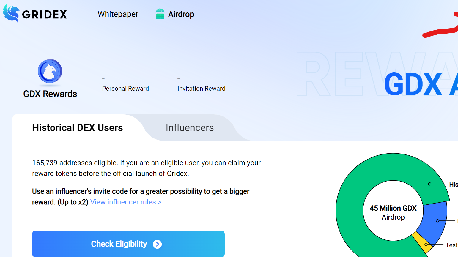Click the GRIDEX wordmark text
The width and height of the screenshot is (458, 257).
pyautogui.click(x=45, y=15)
